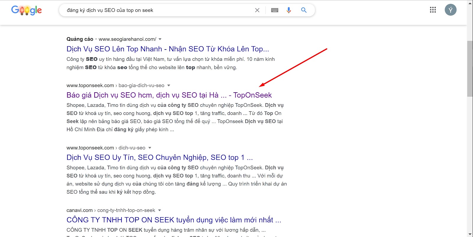
Task: Open the 'Dịch Vụ SEO Lên Top Nhanh' ad
Action: pyautogui.click(x=168, y=49)
